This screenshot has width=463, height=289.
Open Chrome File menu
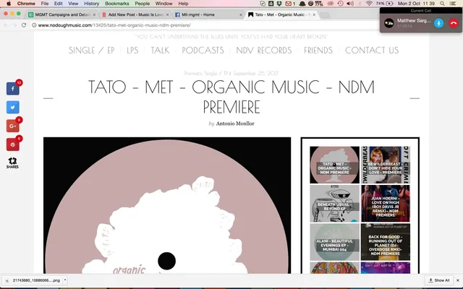tap(45, 4)
